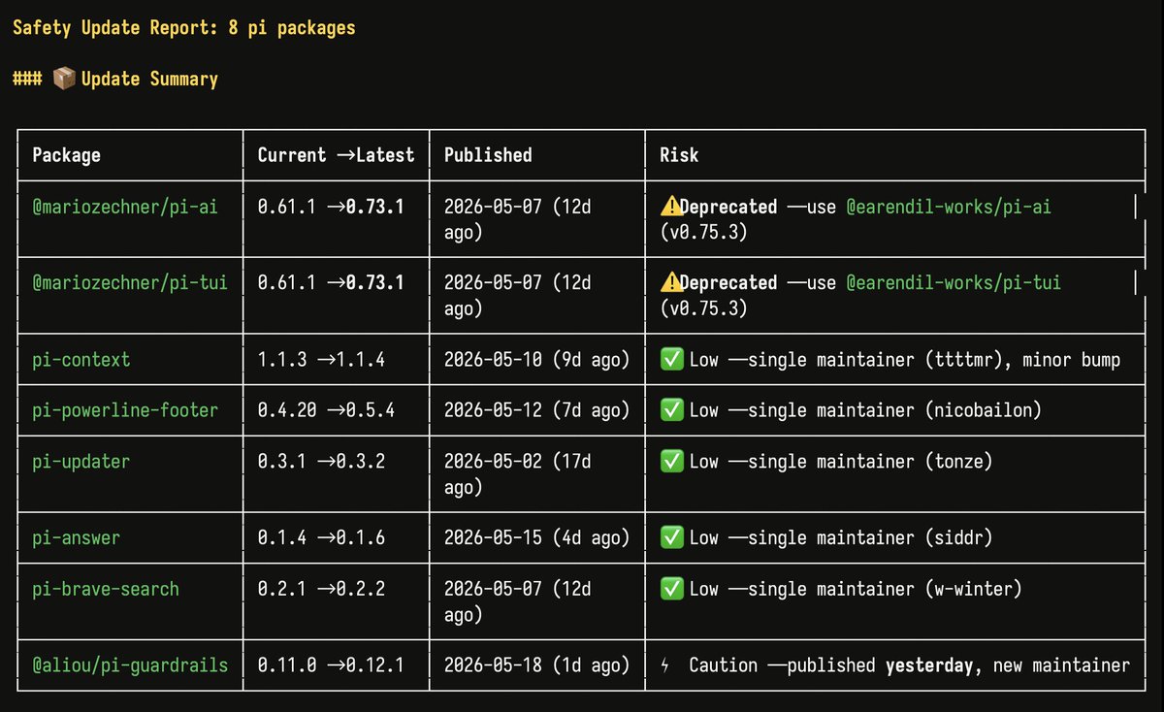Follow the @earendil-works/pi-tui replacement link
1164x712 pixels.
point(954,282)
